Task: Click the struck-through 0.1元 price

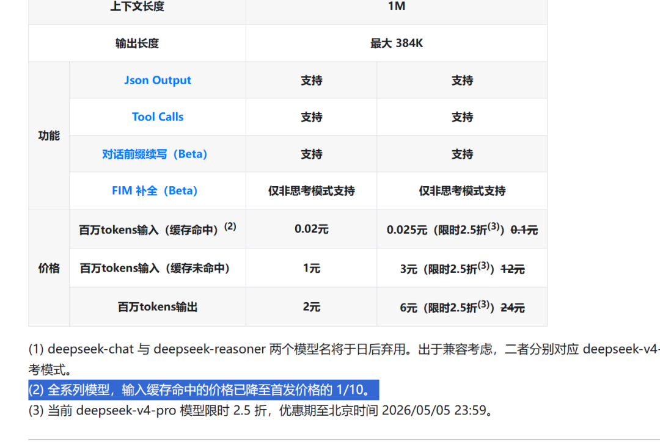Action: [524, 230]
